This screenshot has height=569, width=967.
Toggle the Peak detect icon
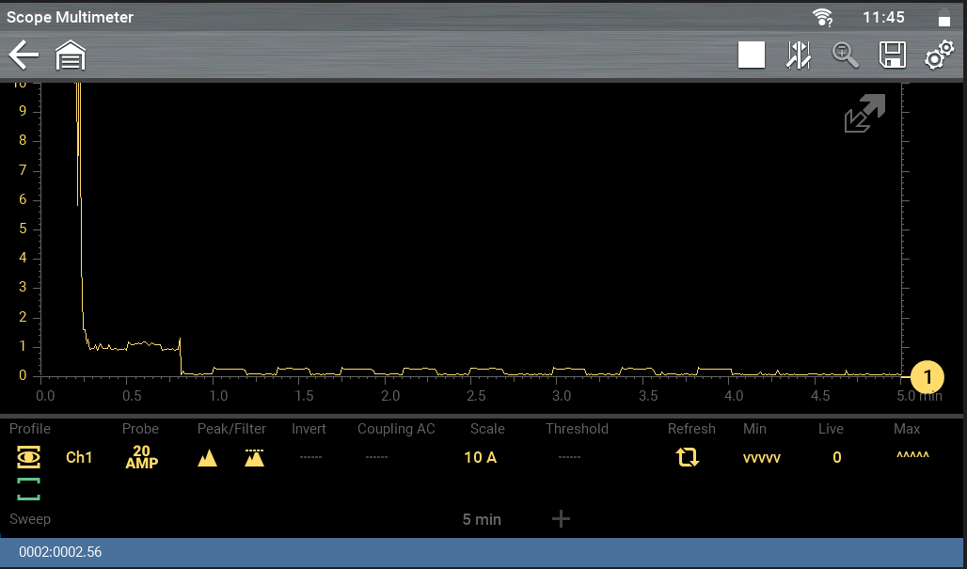tap(207, 458)
